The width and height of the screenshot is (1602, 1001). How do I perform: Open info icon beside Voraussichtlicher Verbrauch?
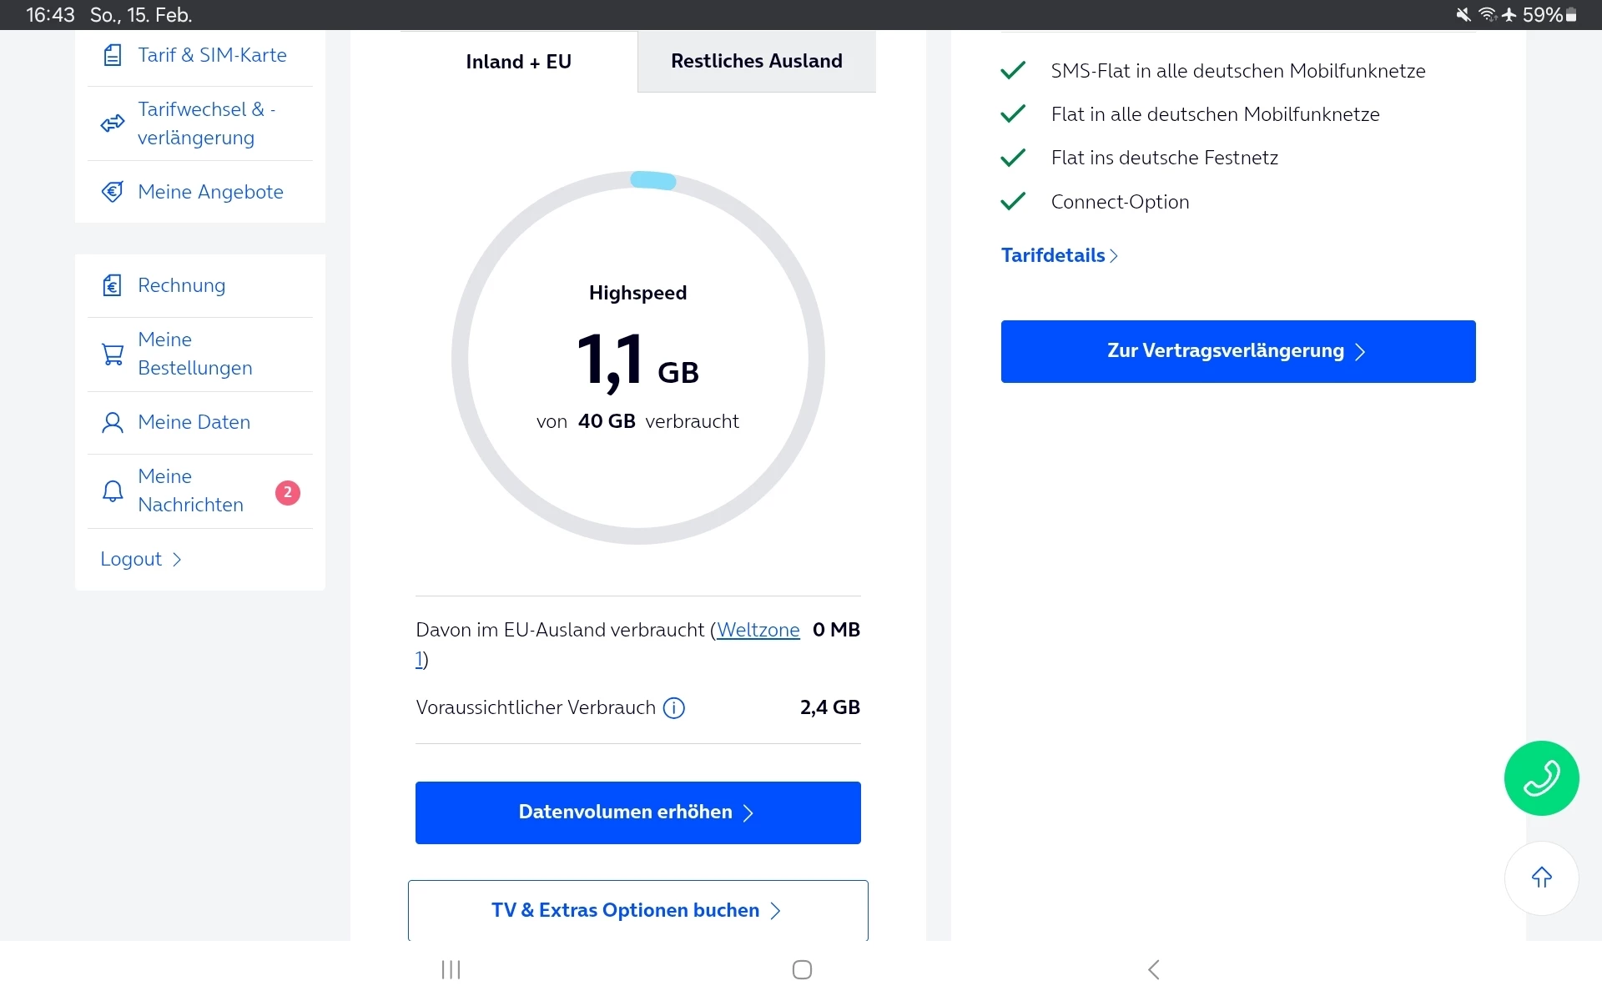(x=673, y=708)
